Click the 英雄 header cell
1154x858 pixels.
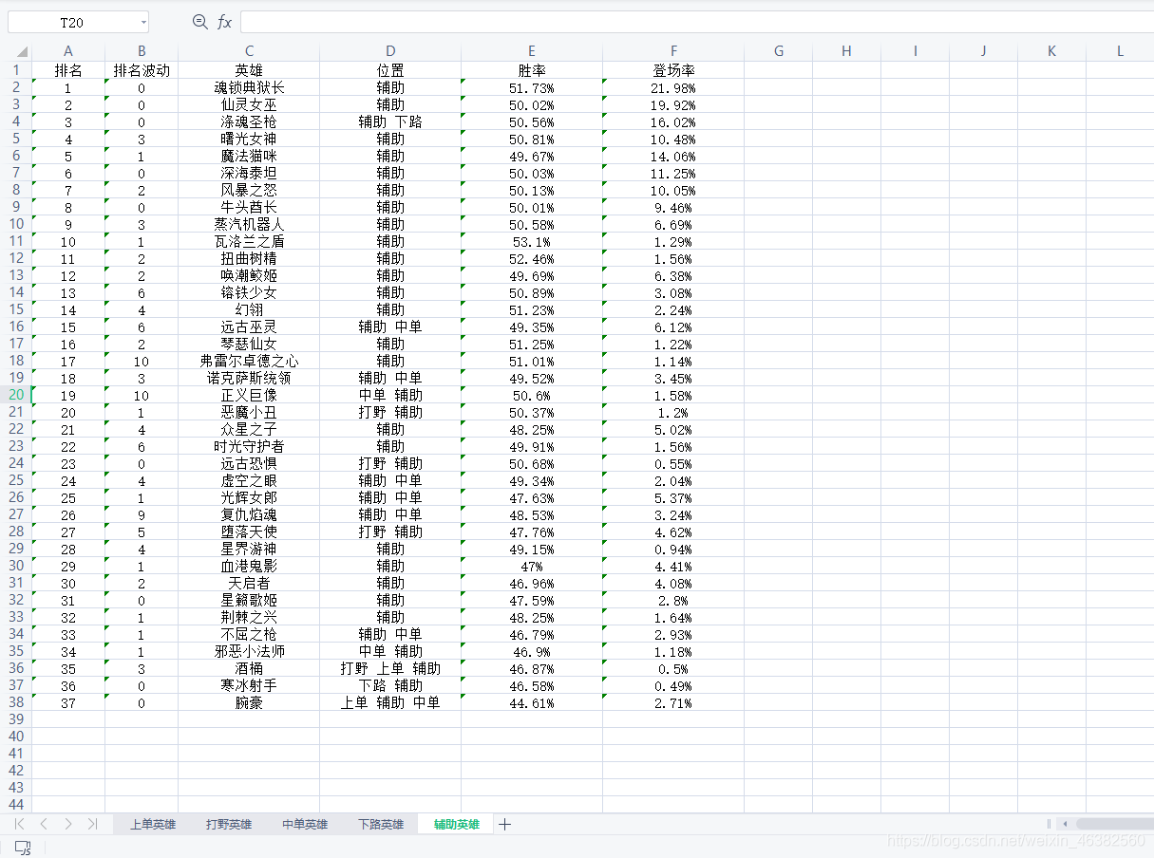(249, 70)
